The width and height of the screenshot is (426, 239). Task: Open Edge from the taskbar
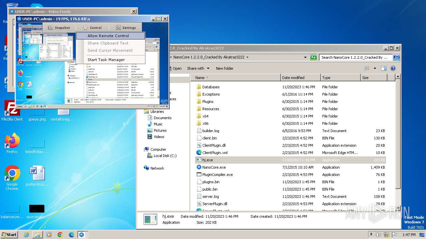click(x=71, y=235)
